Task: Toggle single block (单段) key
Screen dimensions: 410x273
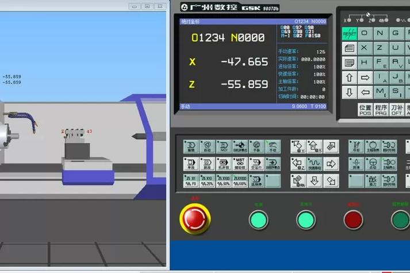Action: pyautogui.click(x=191, y=164)
